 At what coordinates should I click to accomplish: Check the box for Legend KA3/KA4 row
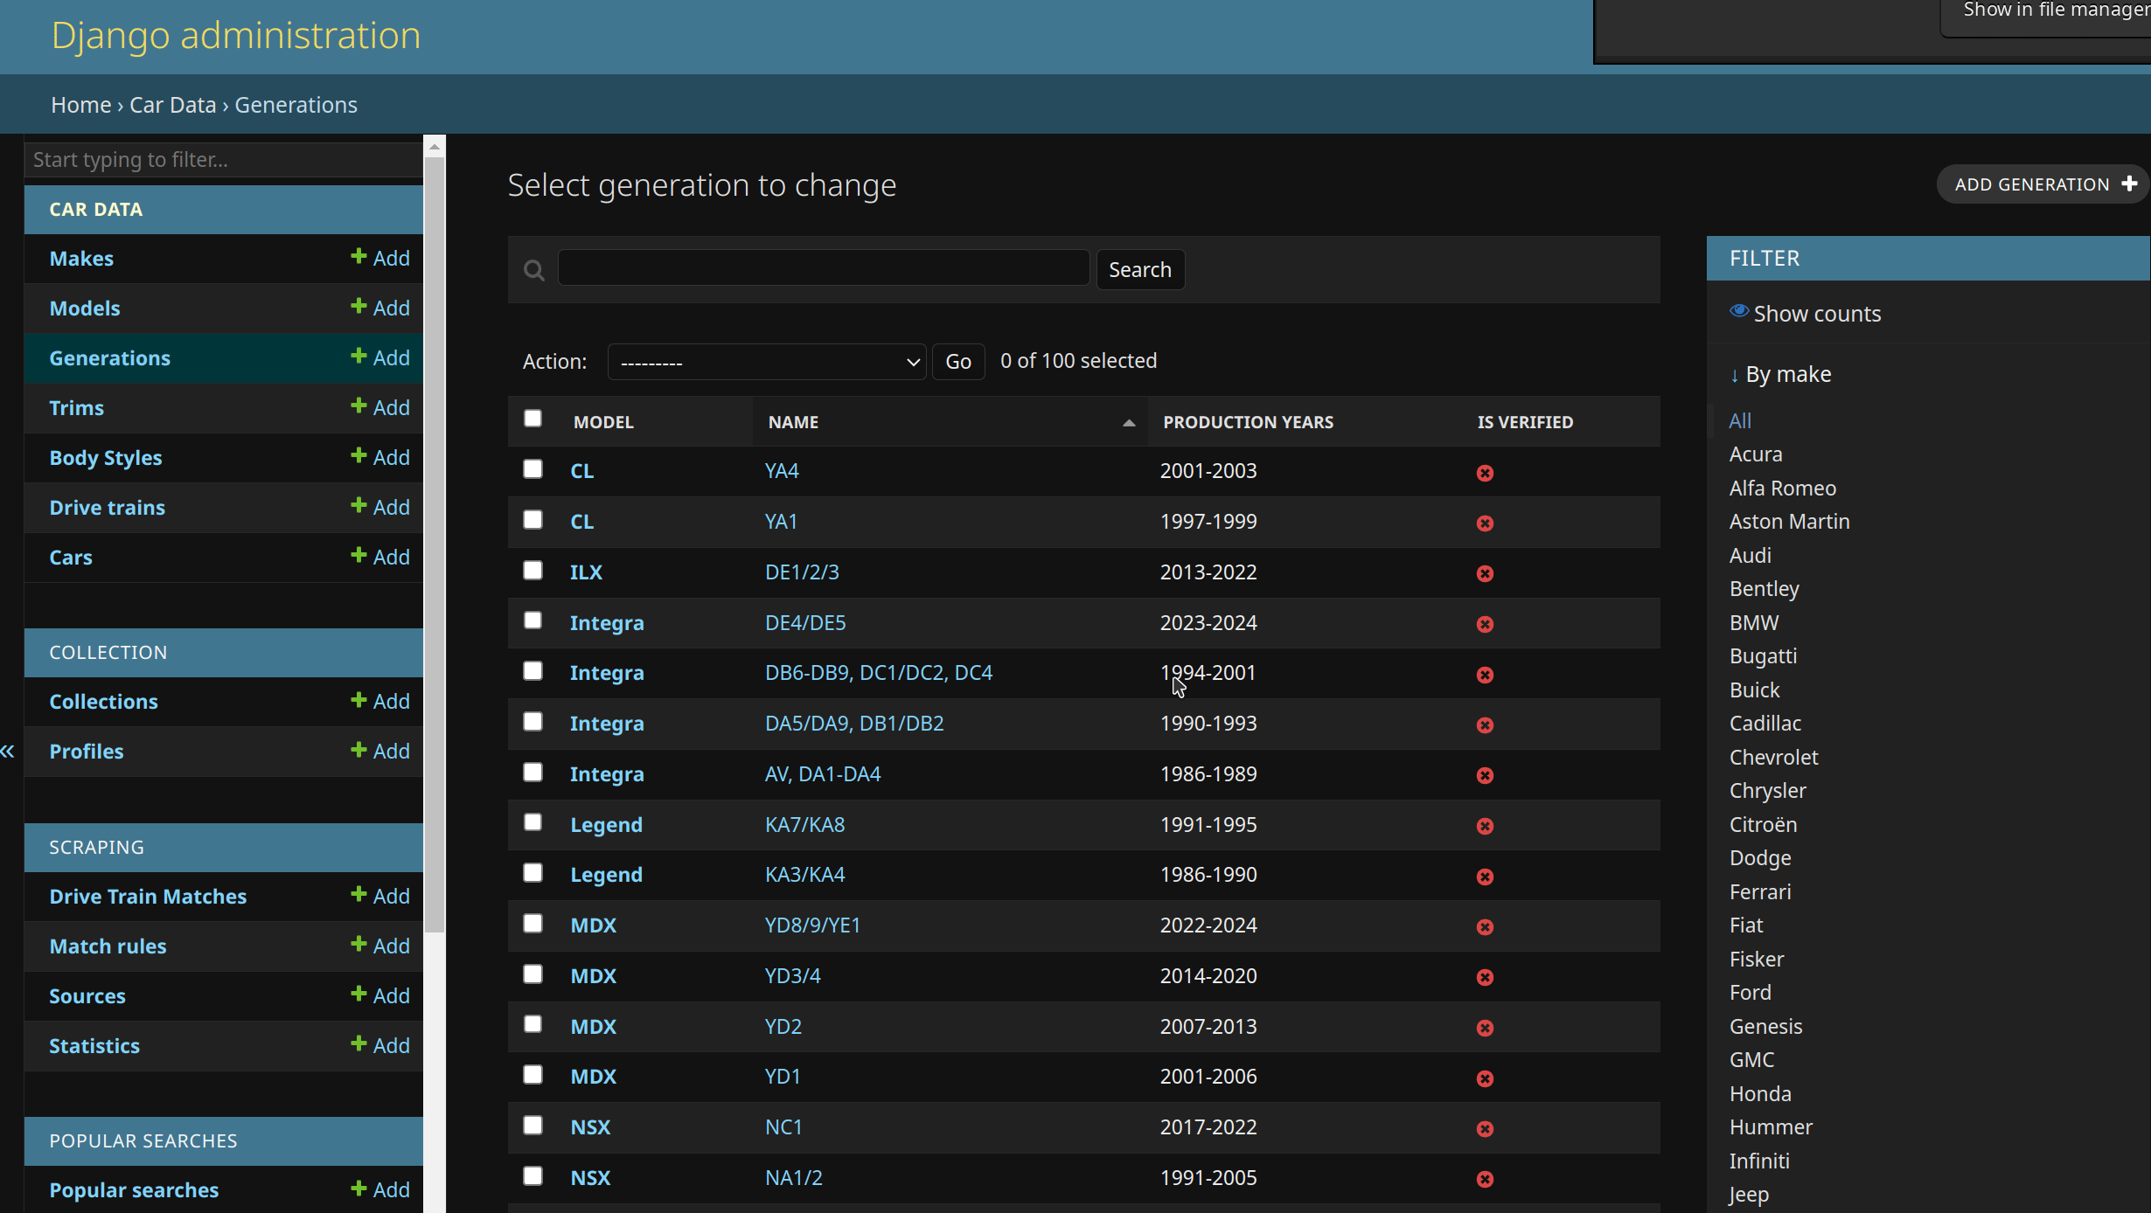533,873
